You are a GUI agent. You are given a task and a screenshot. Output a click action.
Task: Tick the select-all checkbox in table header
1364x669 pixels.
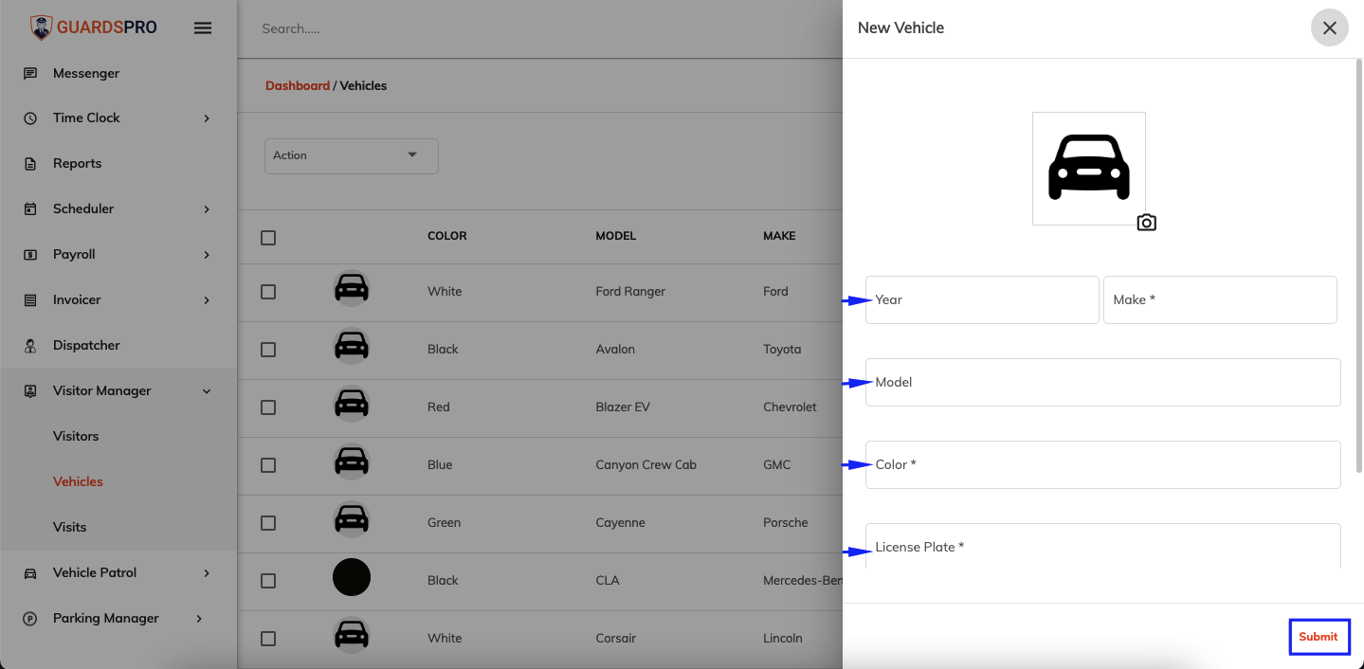(x=268, y=237)
